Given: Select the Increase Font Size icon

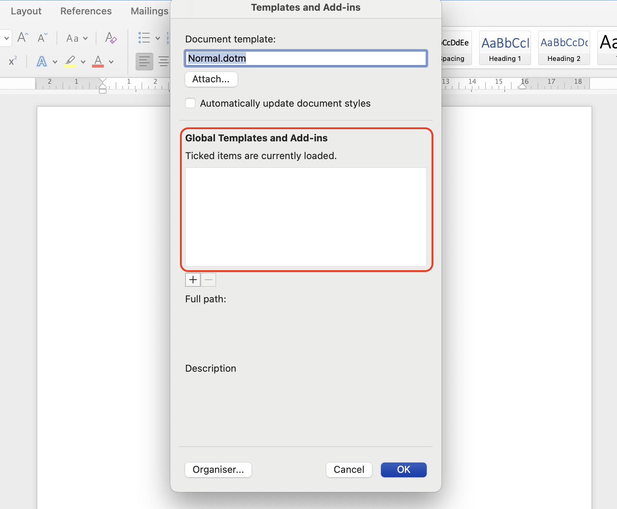Looking at the screenshot, I should point(22,37).
